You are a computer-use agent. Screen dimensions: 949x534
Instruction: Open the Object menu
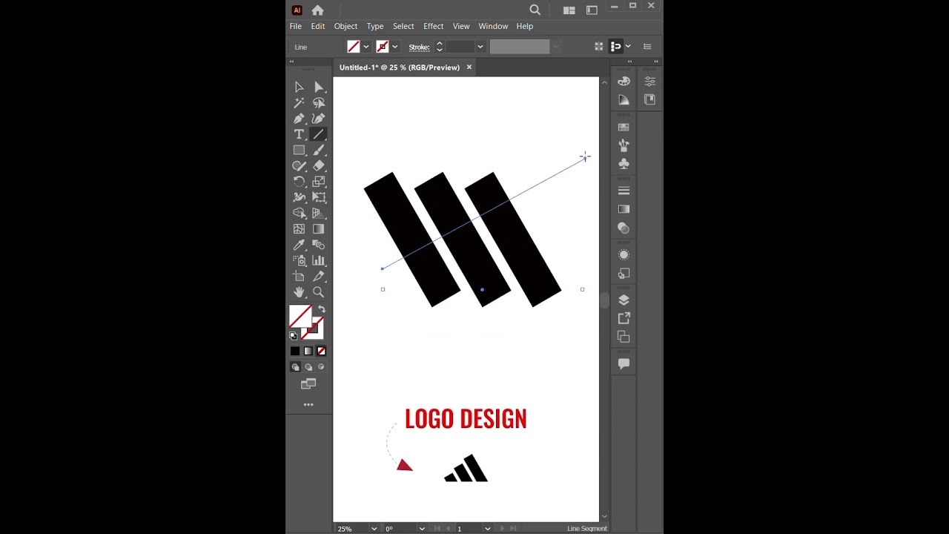345,26
